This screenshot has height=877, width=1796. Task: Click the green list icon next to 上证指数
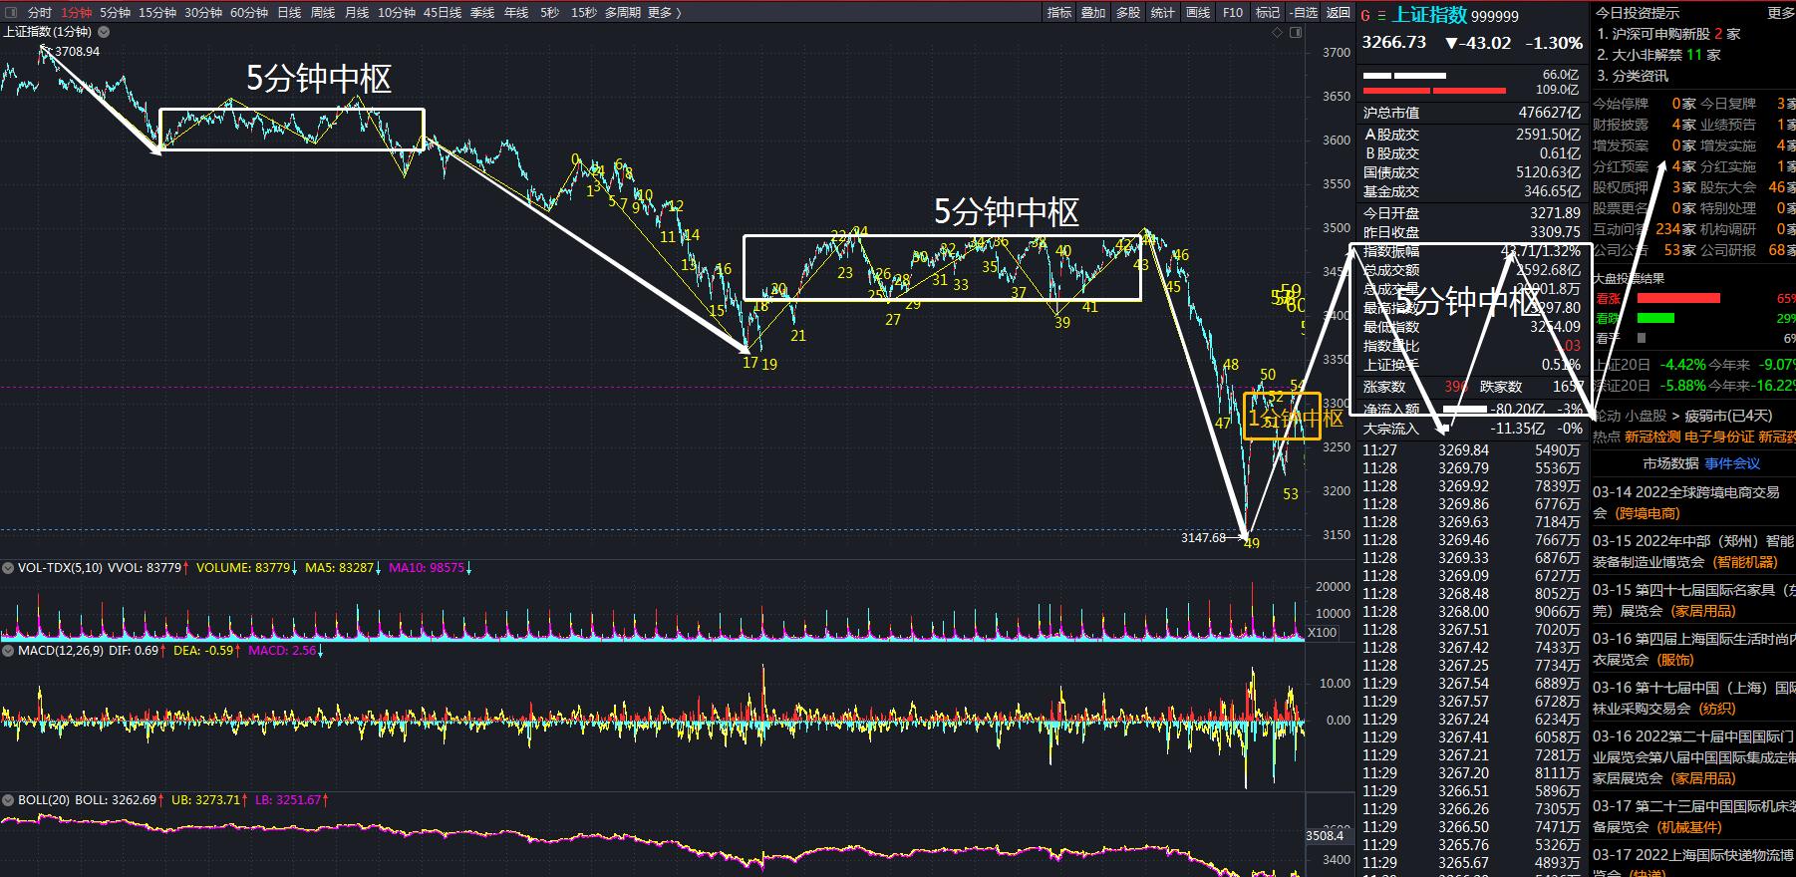(1381, 16)
